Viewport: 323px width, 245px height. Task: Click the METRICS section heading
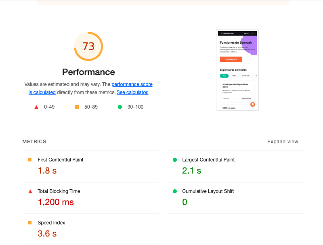(34, 142)
